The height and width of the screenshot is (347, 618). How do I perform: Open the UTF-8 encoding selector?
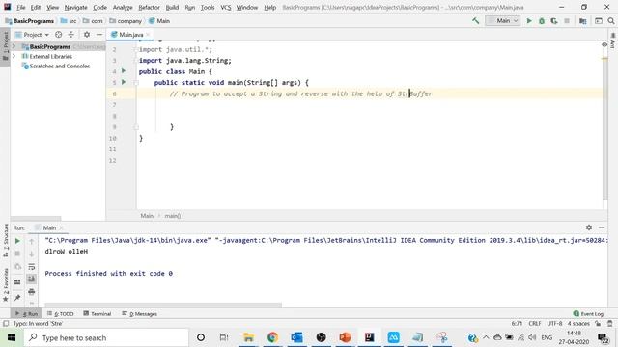coord(554,324)
